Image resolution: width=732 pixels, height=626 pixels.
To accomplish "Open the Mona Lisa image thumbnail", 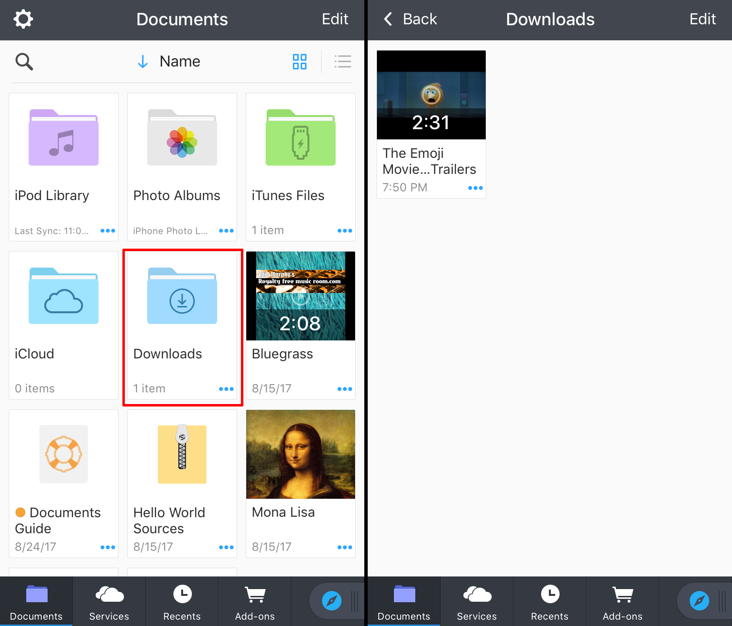I will click(x=301, y=454).
